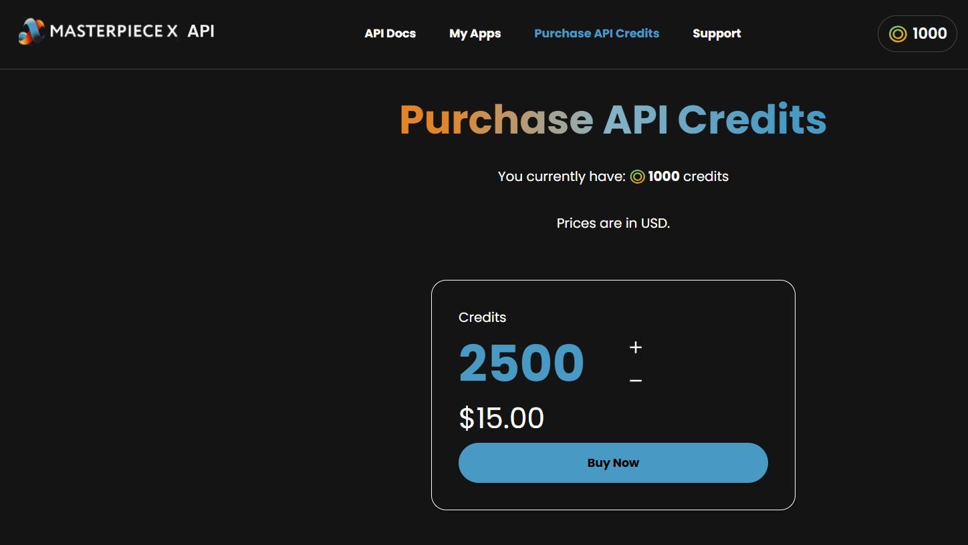Click the "Purchase API Credits" page heading
The image size is (968, 545).
coord(613,120)
